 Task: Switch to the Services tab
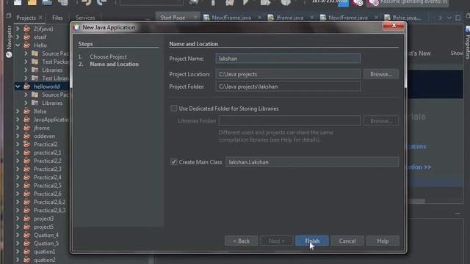pyautogui.click(x=85, y=18)
